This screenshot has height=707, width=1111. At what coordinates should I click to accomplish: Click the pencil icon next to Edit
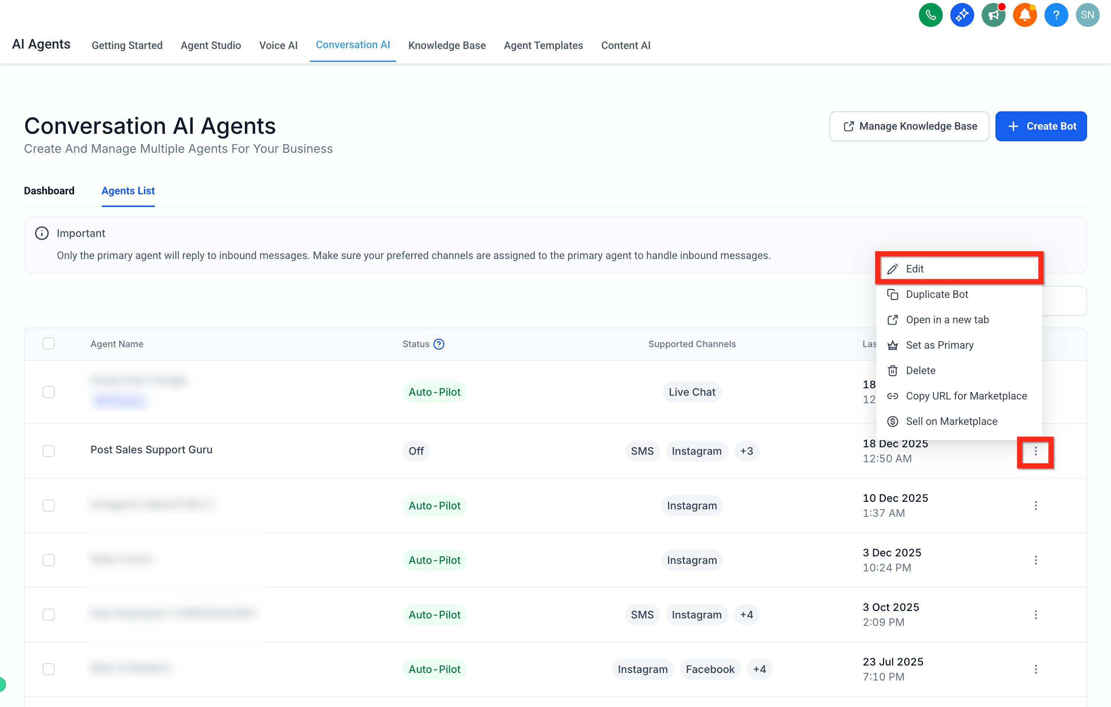892,269
